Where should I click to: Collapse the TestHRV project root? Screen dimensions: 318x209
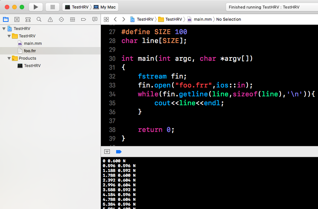click(4, 29)
